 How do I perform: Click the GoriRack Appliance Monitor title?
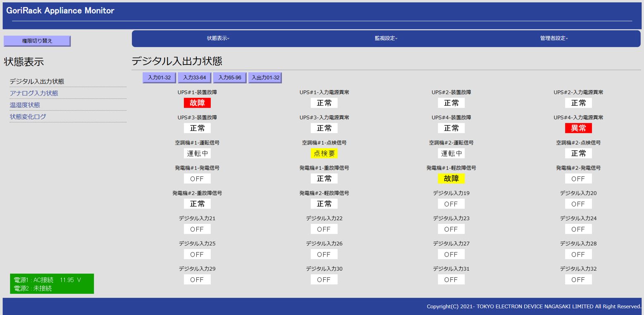[x=60, y=11]
